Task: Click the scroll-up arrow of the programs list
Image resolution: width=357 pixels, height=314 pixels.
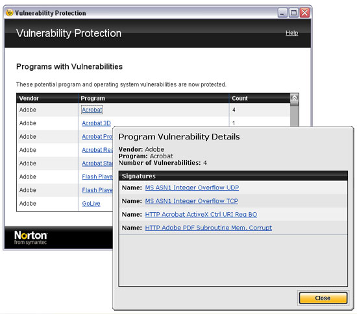Action: coord(295,98)
